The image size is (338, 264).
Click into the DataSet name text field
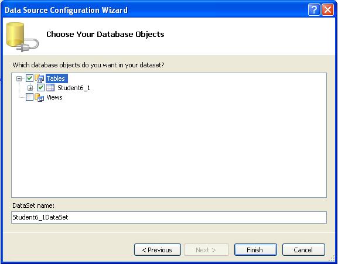(169, 217)
